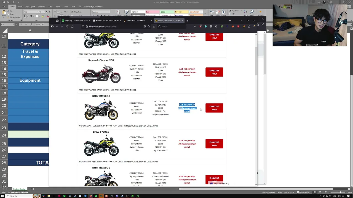Toggle Underline formatting in Excel
353x198 pixels.
pos(31,16)
